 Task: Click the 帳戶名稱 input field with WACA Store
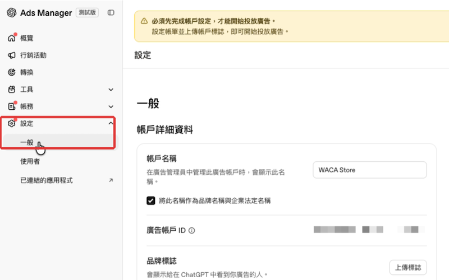[x=370, y=170]
